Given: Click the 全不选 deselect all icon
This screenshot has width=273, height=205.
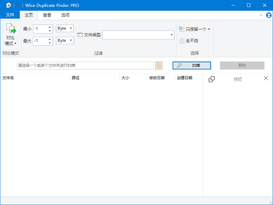Looking at the screenshot, I should coord(182,41).
